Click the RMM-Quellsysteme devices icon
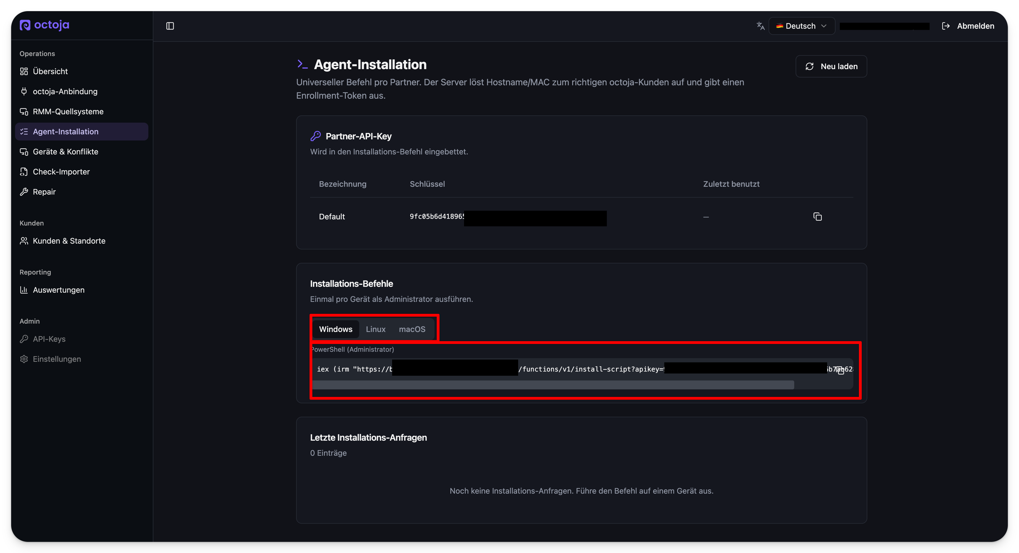 (24, 112)
